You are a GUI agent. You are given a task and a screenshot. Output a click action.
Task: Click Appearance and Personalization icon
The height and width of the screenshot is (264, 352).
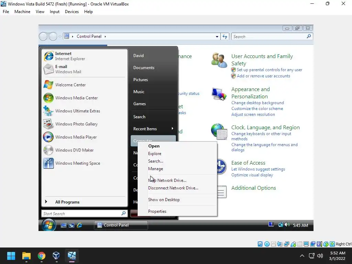(219, 93)
